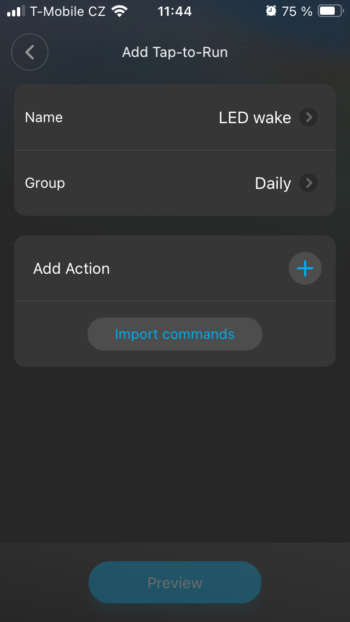Tap the cellular signal bars icon
Image resolution: width=350 pixels, height=622 pixels.
pos(16,11)
